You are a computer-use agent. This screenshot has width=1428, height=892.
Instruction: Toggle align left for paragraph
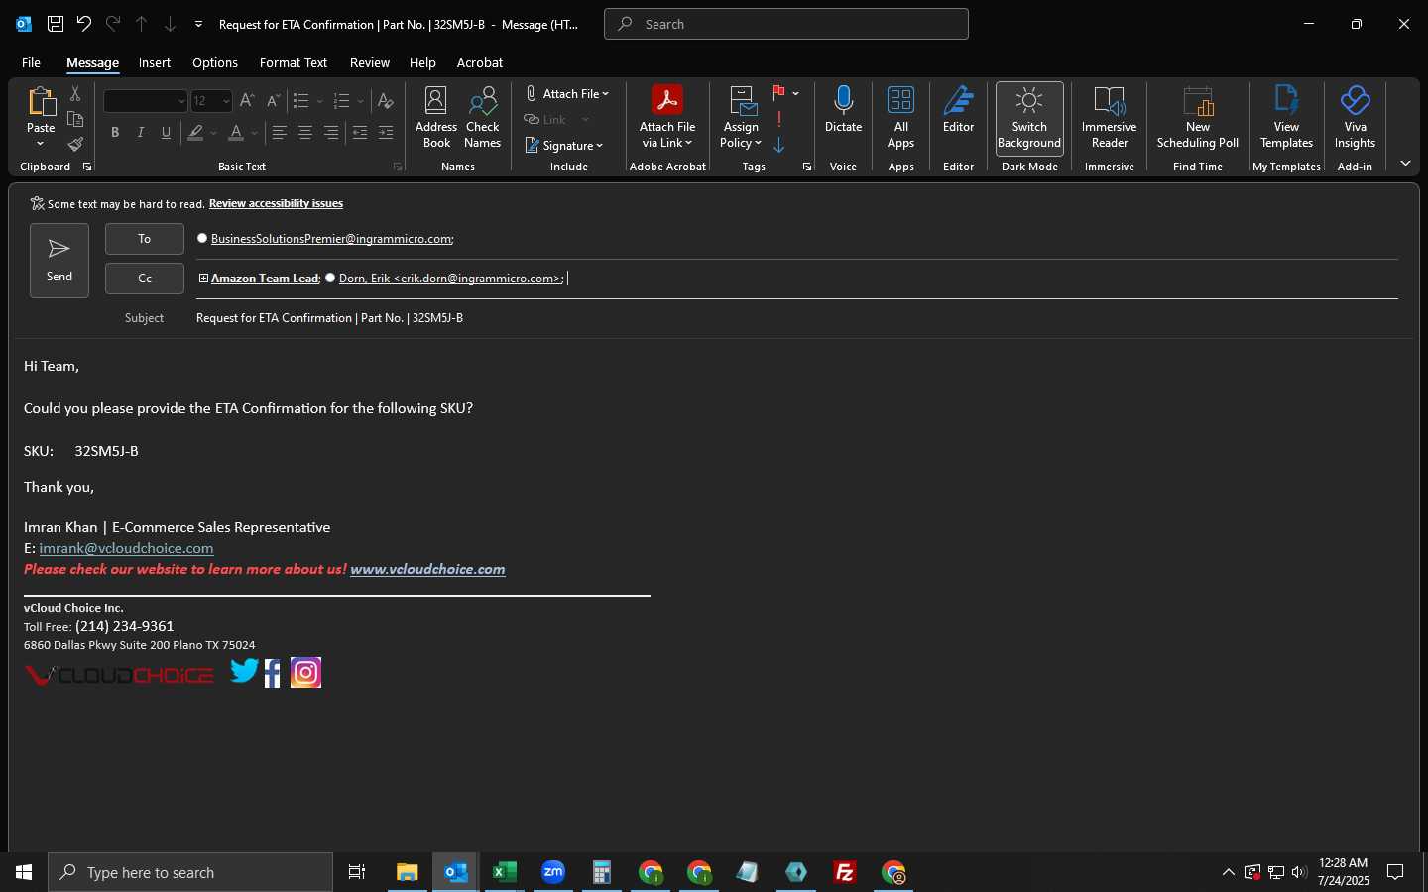280,132
